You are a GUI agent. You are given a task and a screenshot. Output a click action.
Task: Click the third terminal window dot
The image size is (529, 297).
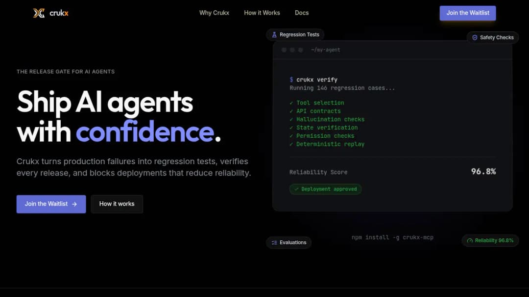pos(300,50)
